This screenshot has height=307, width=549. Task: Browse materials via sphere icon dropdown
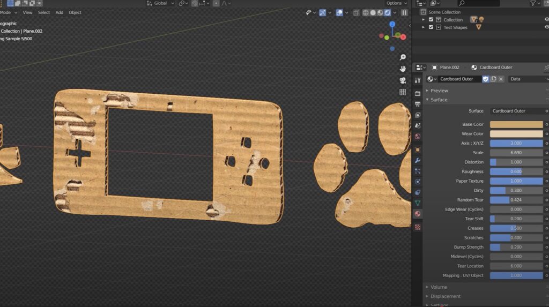click(432, 79)
